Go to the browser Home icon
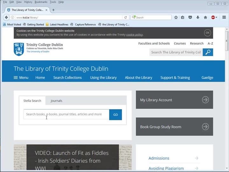Screen dimensions: 229x172 (205, 17)
